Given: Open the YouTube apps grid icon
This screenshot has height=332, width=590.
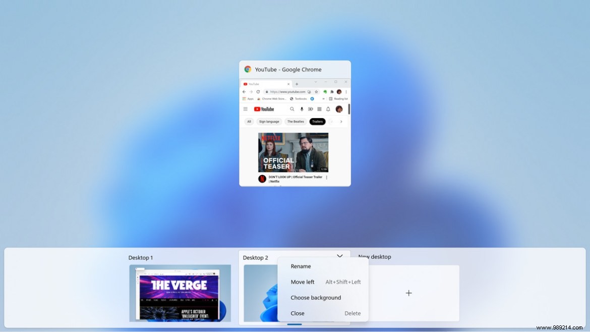Looking at the screenshot, I should (320, 109).
